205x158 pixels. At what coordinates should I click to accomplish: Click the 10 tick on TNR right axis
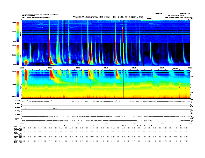click(x=192, y=92)
